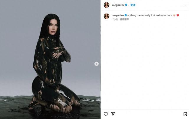This screenshot has height=119, width=189.
Task: Click the main post photo
Action: 50,59
